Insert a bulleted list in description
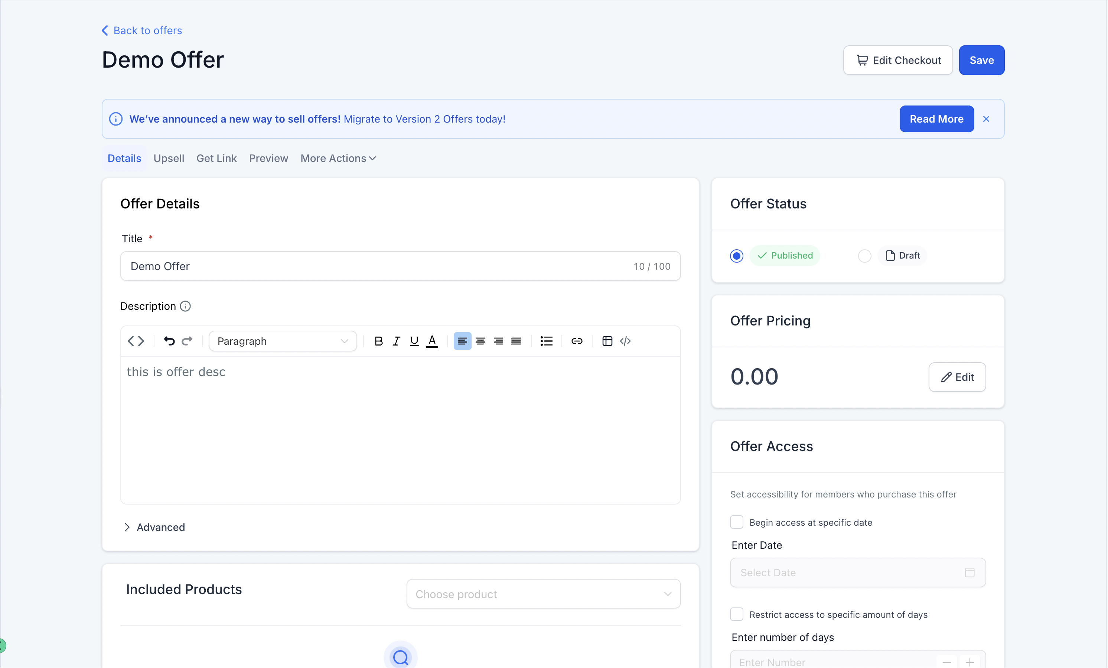The image size is (1108, 668). 546,341
